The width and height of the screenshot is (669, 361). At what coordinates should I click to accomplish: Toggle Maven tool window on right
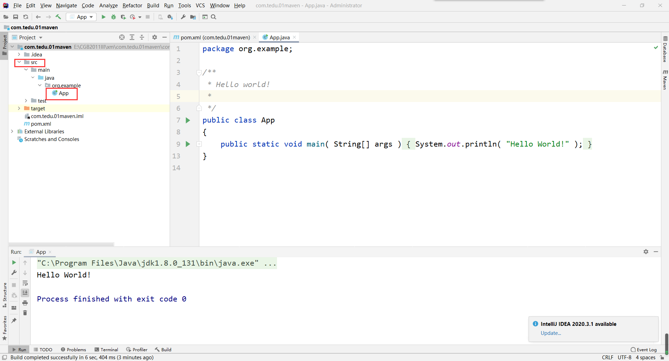click(x=665, y=80)
